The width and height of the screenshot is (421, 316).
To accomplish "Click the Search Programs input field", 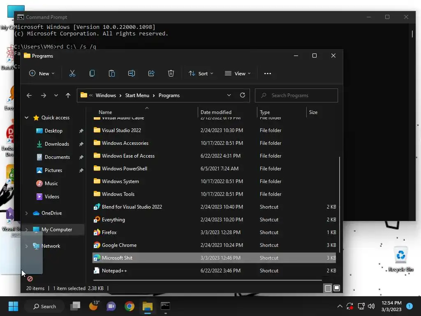I will coord(296,95).
